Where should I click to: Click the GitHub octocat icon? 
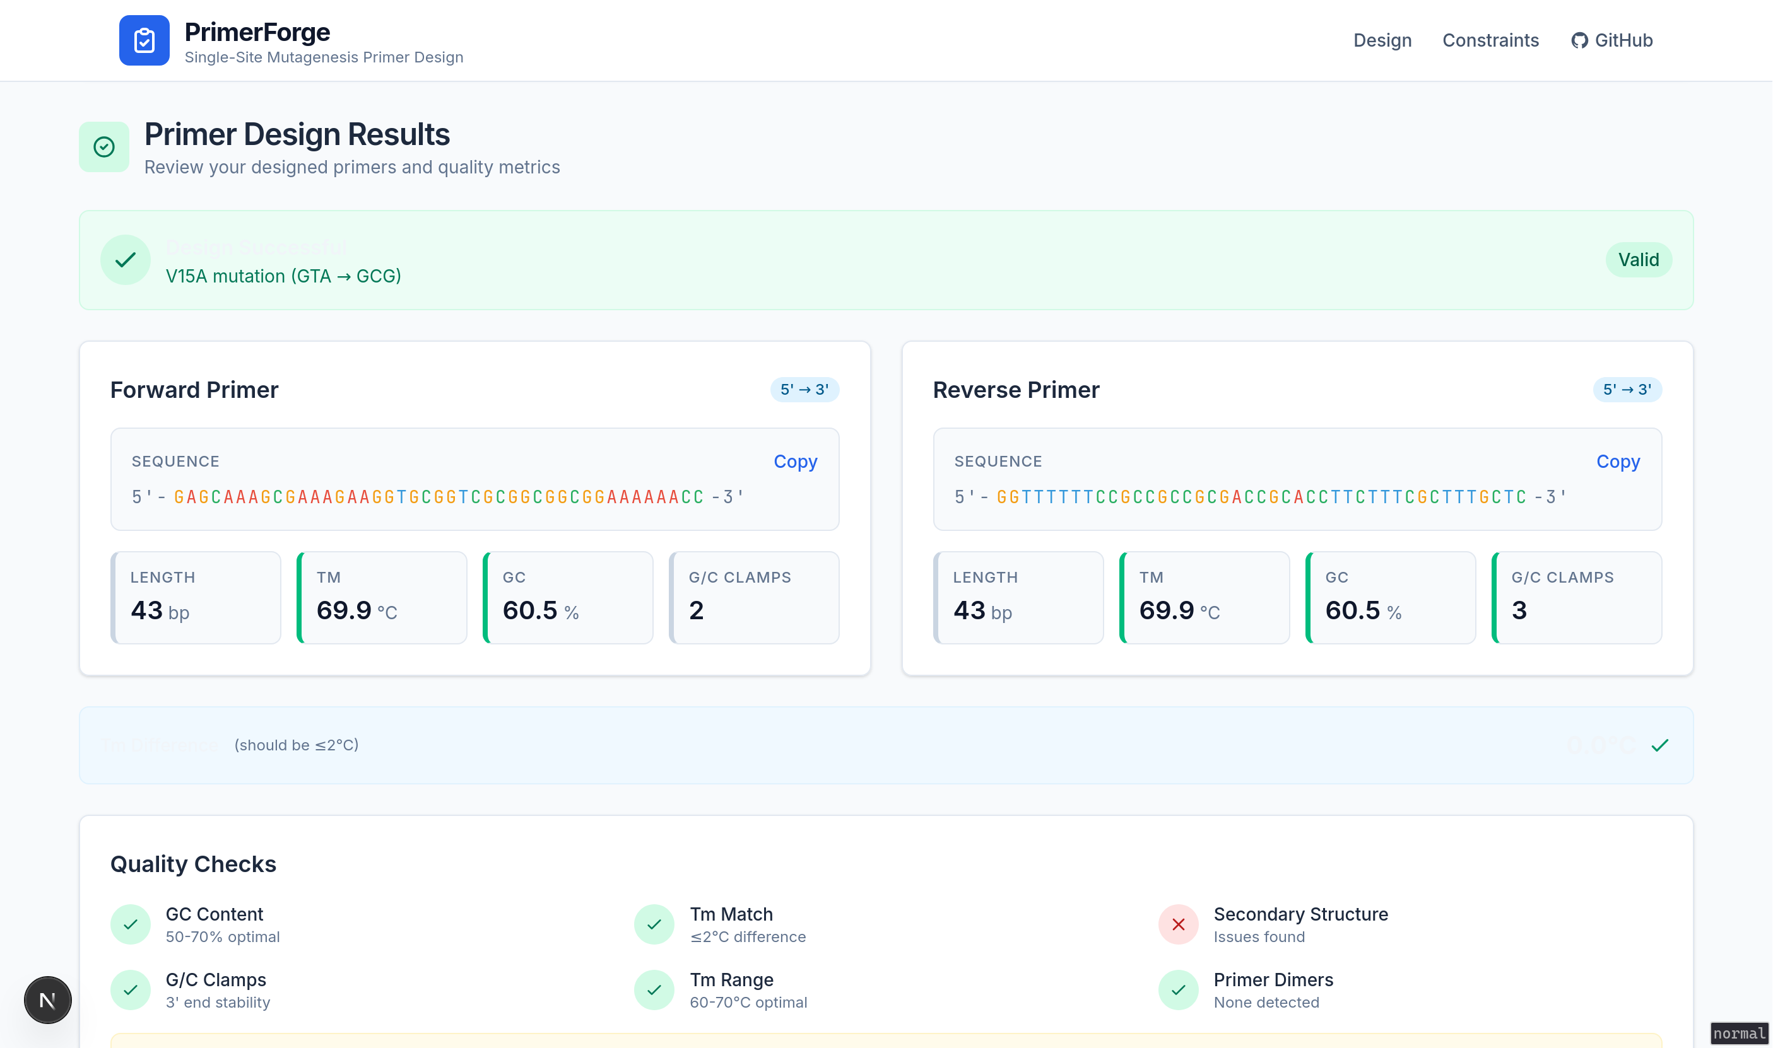pos(1579,40)
